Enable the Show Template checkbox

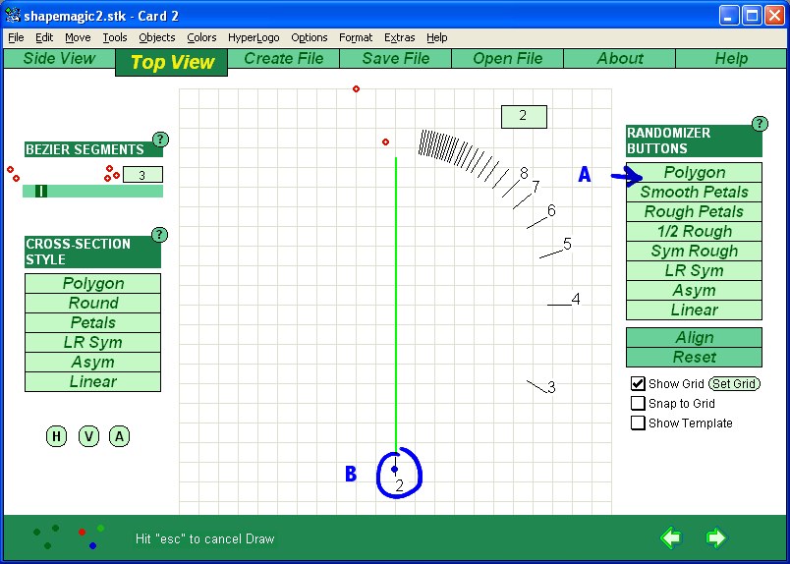639,423
